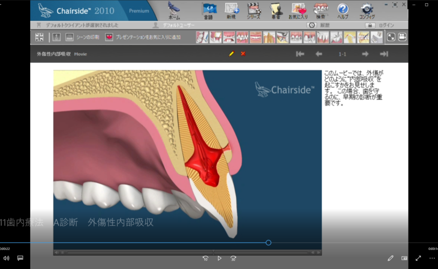Open the お気に入り favorites icon
This screenshot has width=438, height=269.
pyautogui.click(x=298, y=11)
